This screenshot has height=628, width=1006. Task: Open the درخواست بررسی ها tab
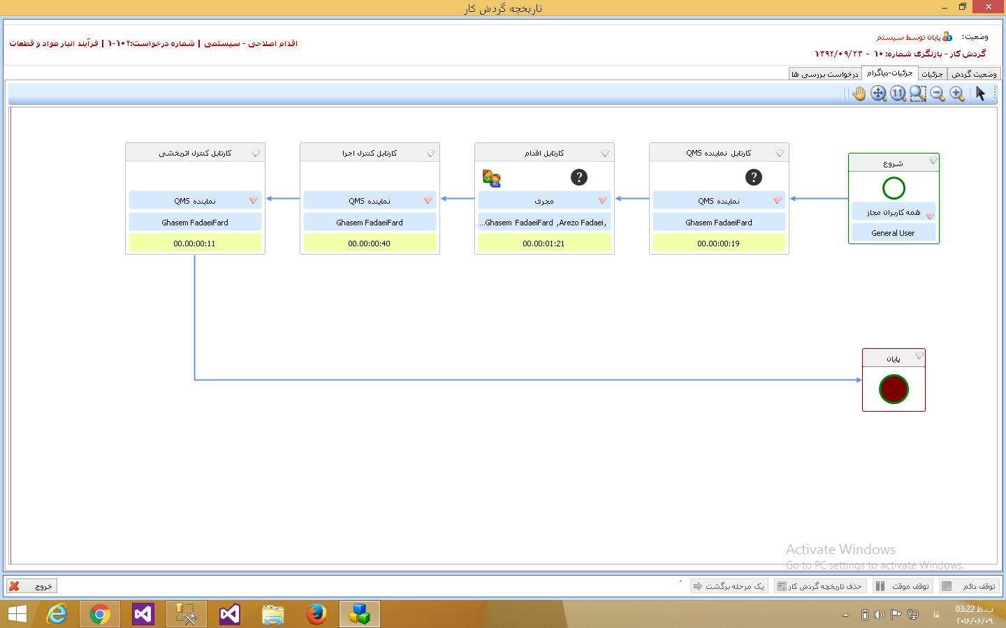click(x=824, y=74)
